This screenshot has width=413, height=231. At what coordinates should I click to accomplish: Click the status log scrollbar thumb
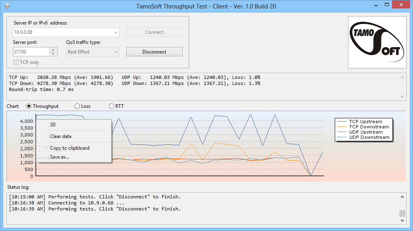pos(402,213)
